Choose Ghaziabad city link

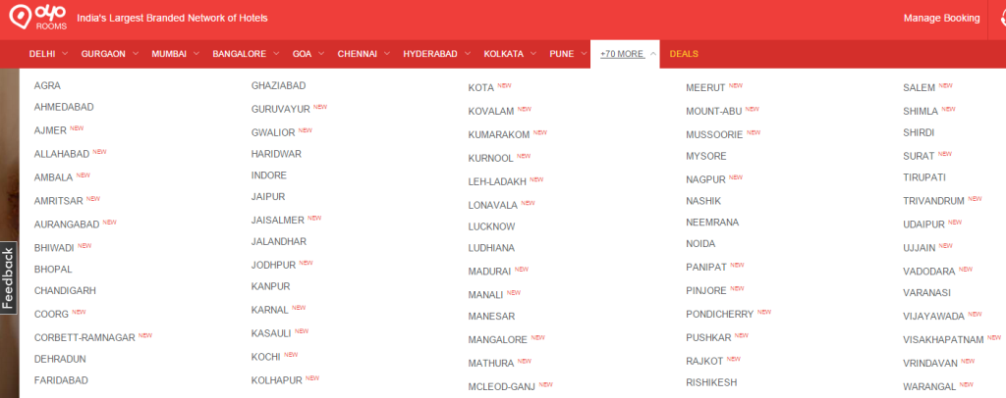[x=278, y=85]
